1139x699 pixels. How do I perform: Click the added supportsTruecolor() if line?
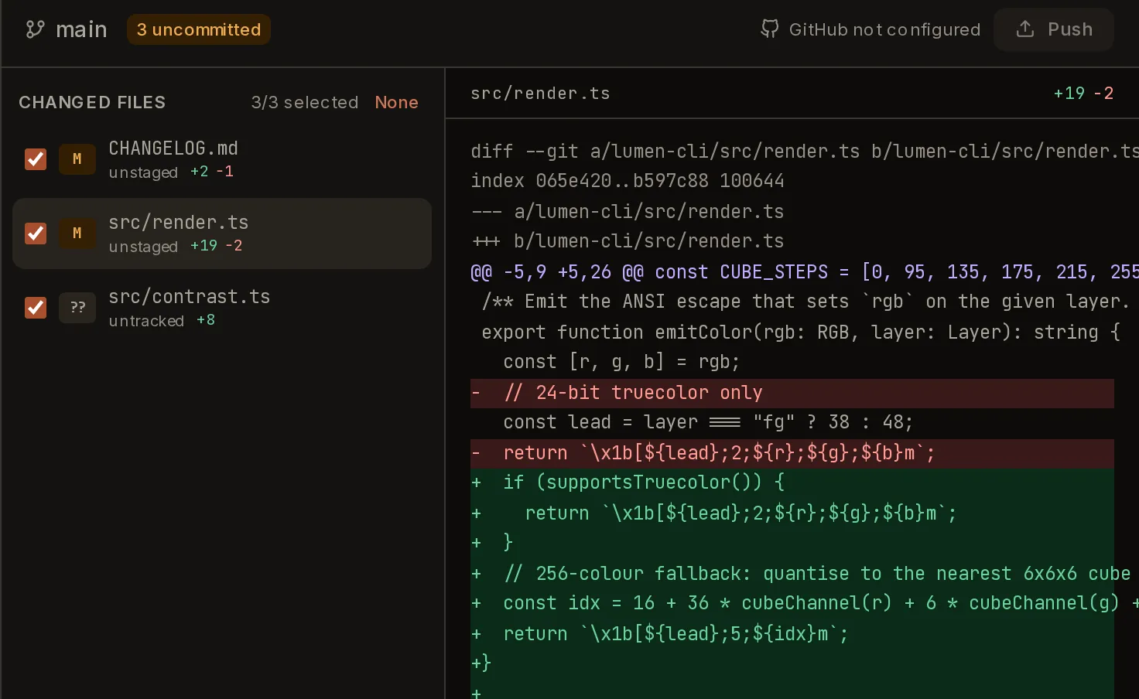[792, 482]
